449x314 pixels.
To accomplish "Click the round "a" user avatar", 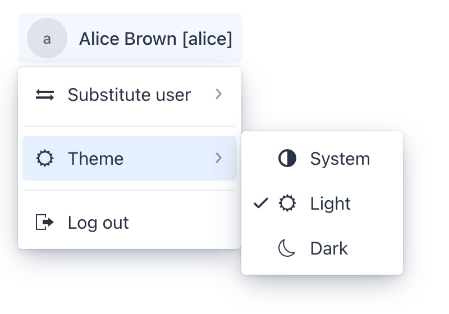I will pyautogui.click(x=47, y=39).
